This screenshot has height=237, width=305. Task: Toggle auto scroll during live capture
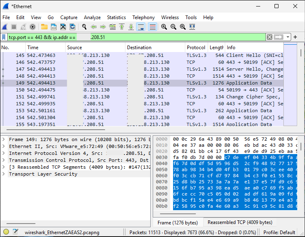pyautogui.click(x=141, y=27)
